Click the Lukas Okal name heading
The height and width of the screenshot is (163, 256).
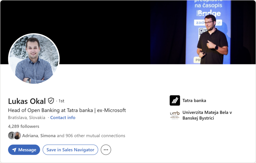(27, 101)
